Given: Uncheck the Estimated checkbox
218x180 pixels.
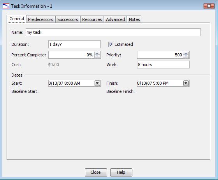Looking at the screenshot, I should click(111, 44).
